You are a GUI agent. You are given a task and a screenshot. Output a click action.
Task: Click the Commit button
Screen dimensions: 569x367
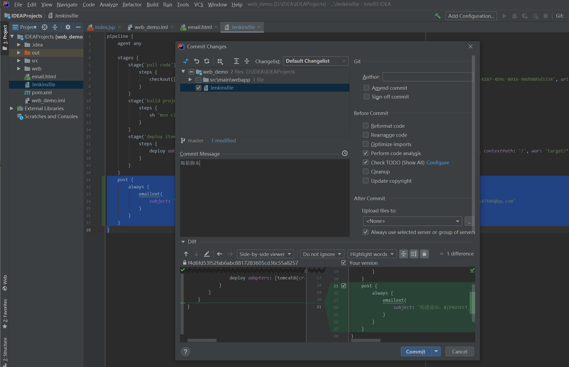click(416, 351)
